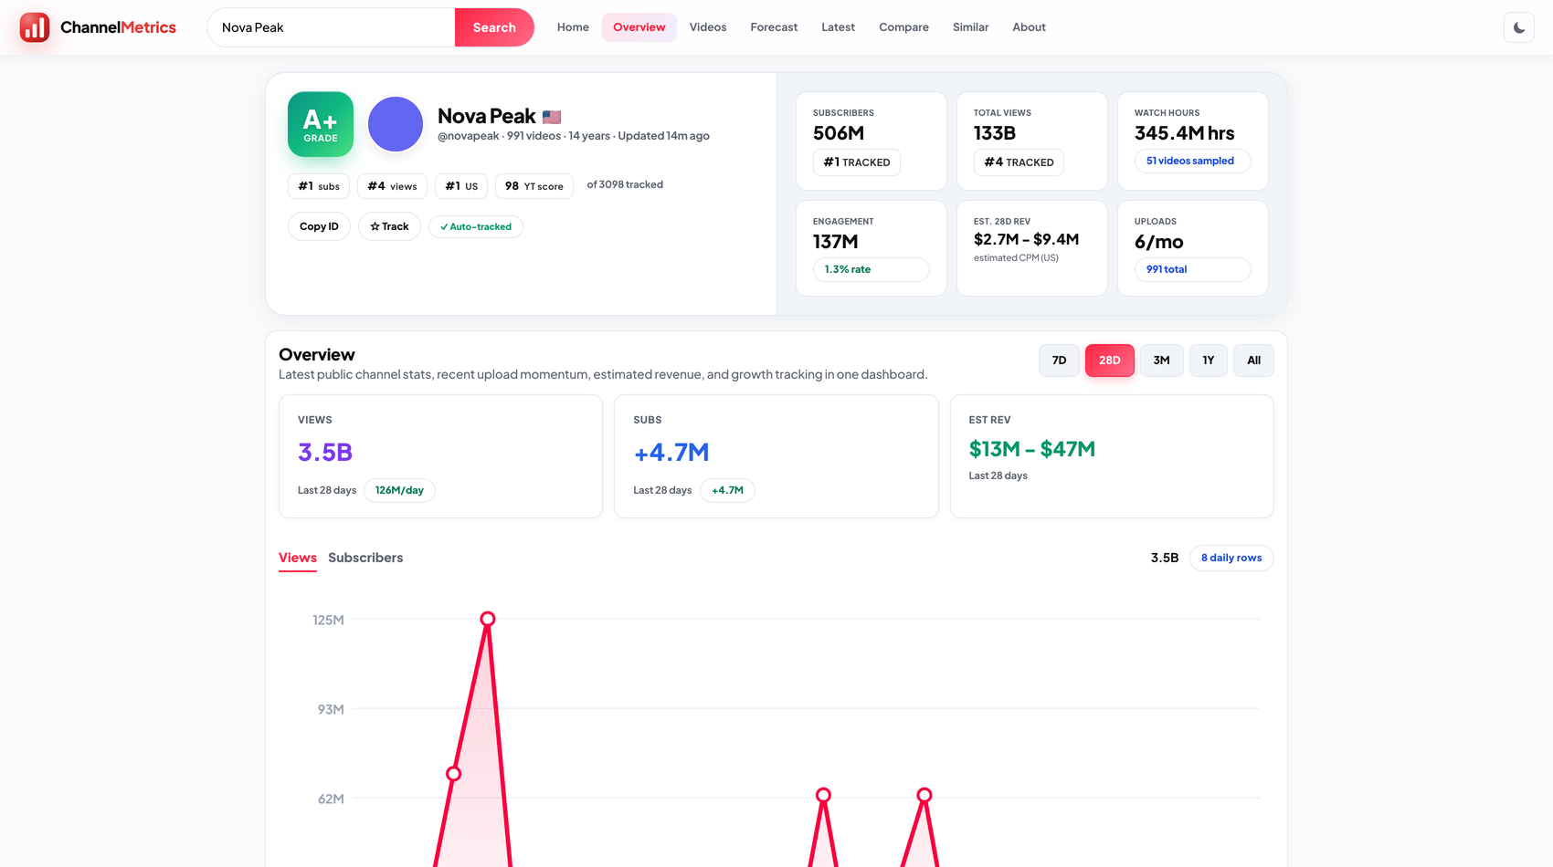Select the 3M time range
The height and width of the screenshot is (867, 1553).
(1161, 360)
